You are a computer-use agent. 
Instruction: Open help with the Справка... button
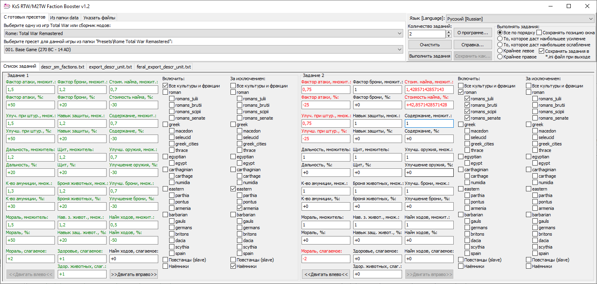tap(473, 44)
